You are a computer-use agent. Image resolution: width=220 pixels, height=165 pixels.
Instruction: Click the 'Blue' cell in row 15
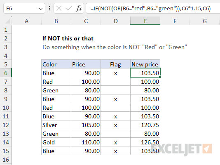56,151
